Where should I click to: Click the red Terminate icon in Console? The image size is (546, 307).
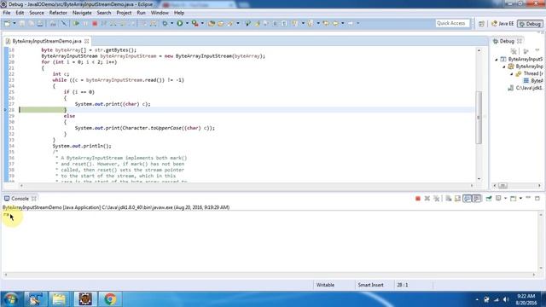coord(418,199)
